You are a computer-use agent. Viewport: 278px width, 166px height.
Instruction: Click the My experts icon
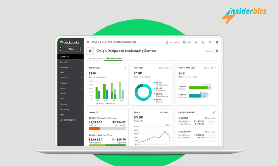pos(167,42)
